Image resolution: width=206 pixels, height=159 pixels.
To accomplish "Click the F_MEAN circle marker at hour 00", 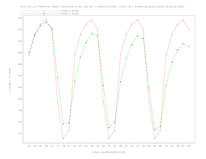I will click(x=29, y=52).
